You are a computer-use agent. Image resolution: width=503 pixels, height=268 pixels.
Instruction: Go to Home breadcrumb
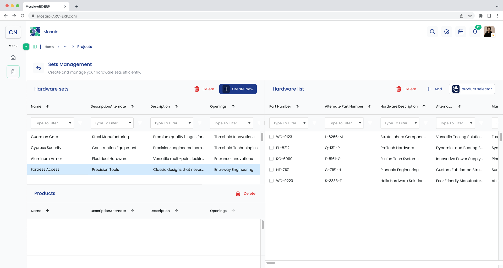(50, 47)
